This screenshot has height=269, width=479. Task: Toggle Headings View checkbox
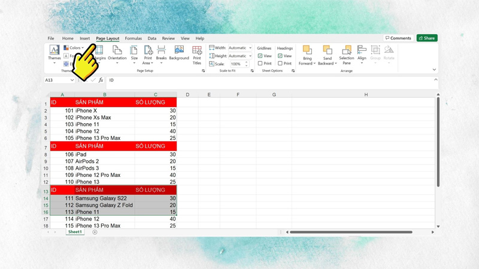click(x=280, y=56)
